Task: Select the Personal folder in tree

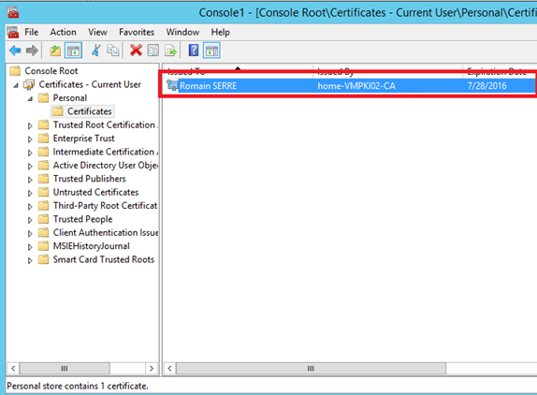Action: coord(70,98)
